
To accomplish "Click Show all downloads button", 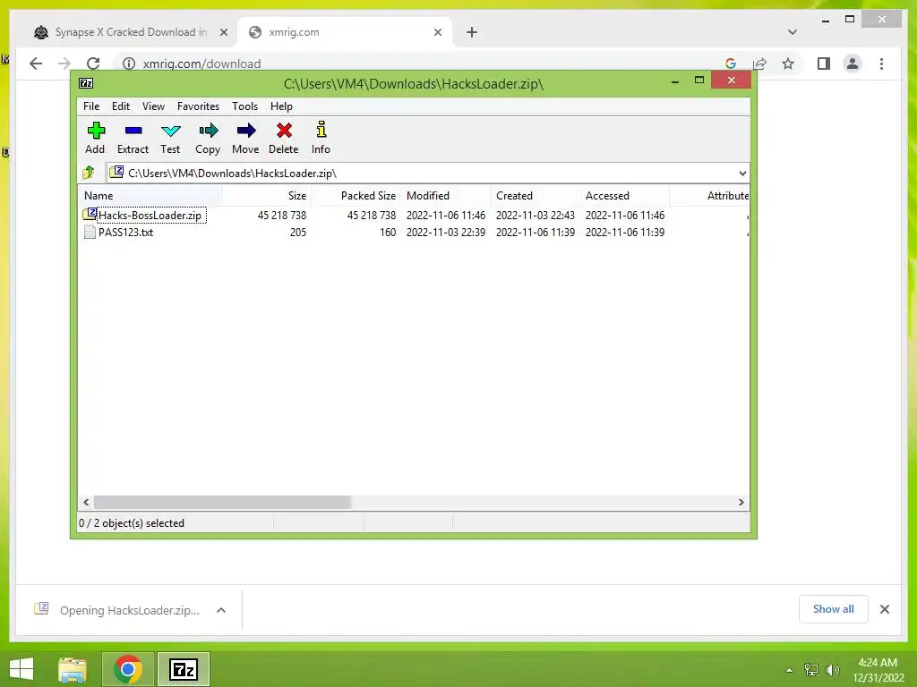I will [834, 608].
